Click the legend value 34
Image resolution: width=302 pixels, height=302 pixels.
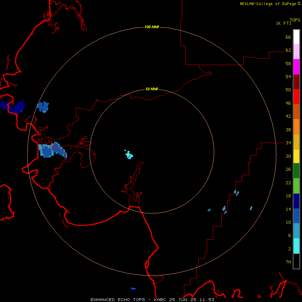288,143
